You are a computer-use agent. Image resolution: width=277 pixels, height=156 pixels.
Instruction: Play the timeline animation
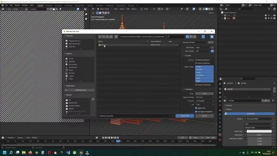[x=112, y=138]
